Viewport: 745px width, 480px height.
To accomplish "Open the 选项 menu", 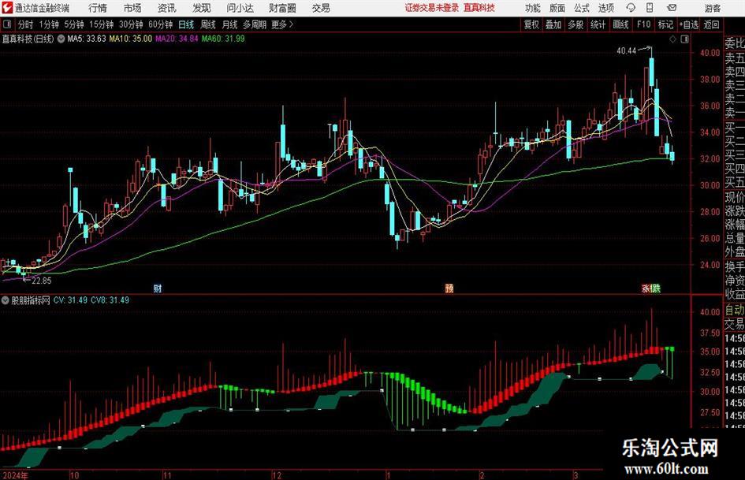I will click(605, 8).
